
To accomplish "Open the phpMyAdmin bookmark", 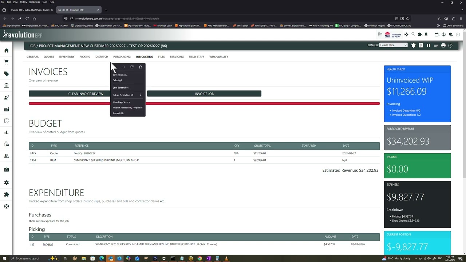I will coord(11,26).
